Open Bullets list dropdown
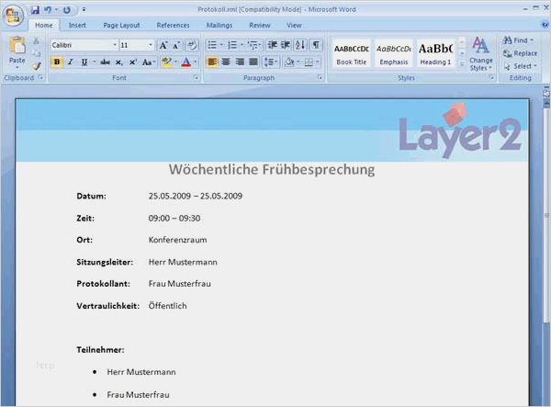Image resolution: width=551 pixels, height=407 pixels. point(221,45)
